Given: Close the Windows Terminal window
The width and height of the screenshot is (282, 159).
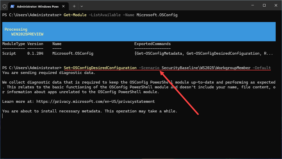Looking at the screenshot, I should (276, 5).
